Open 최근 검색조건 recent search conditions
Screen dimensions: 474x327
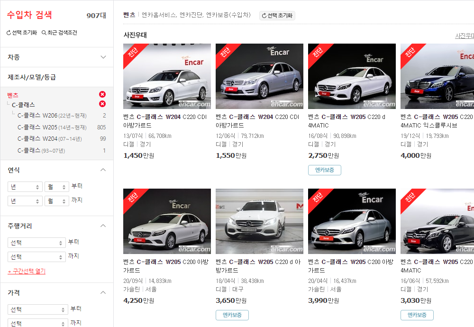point(60,33)
